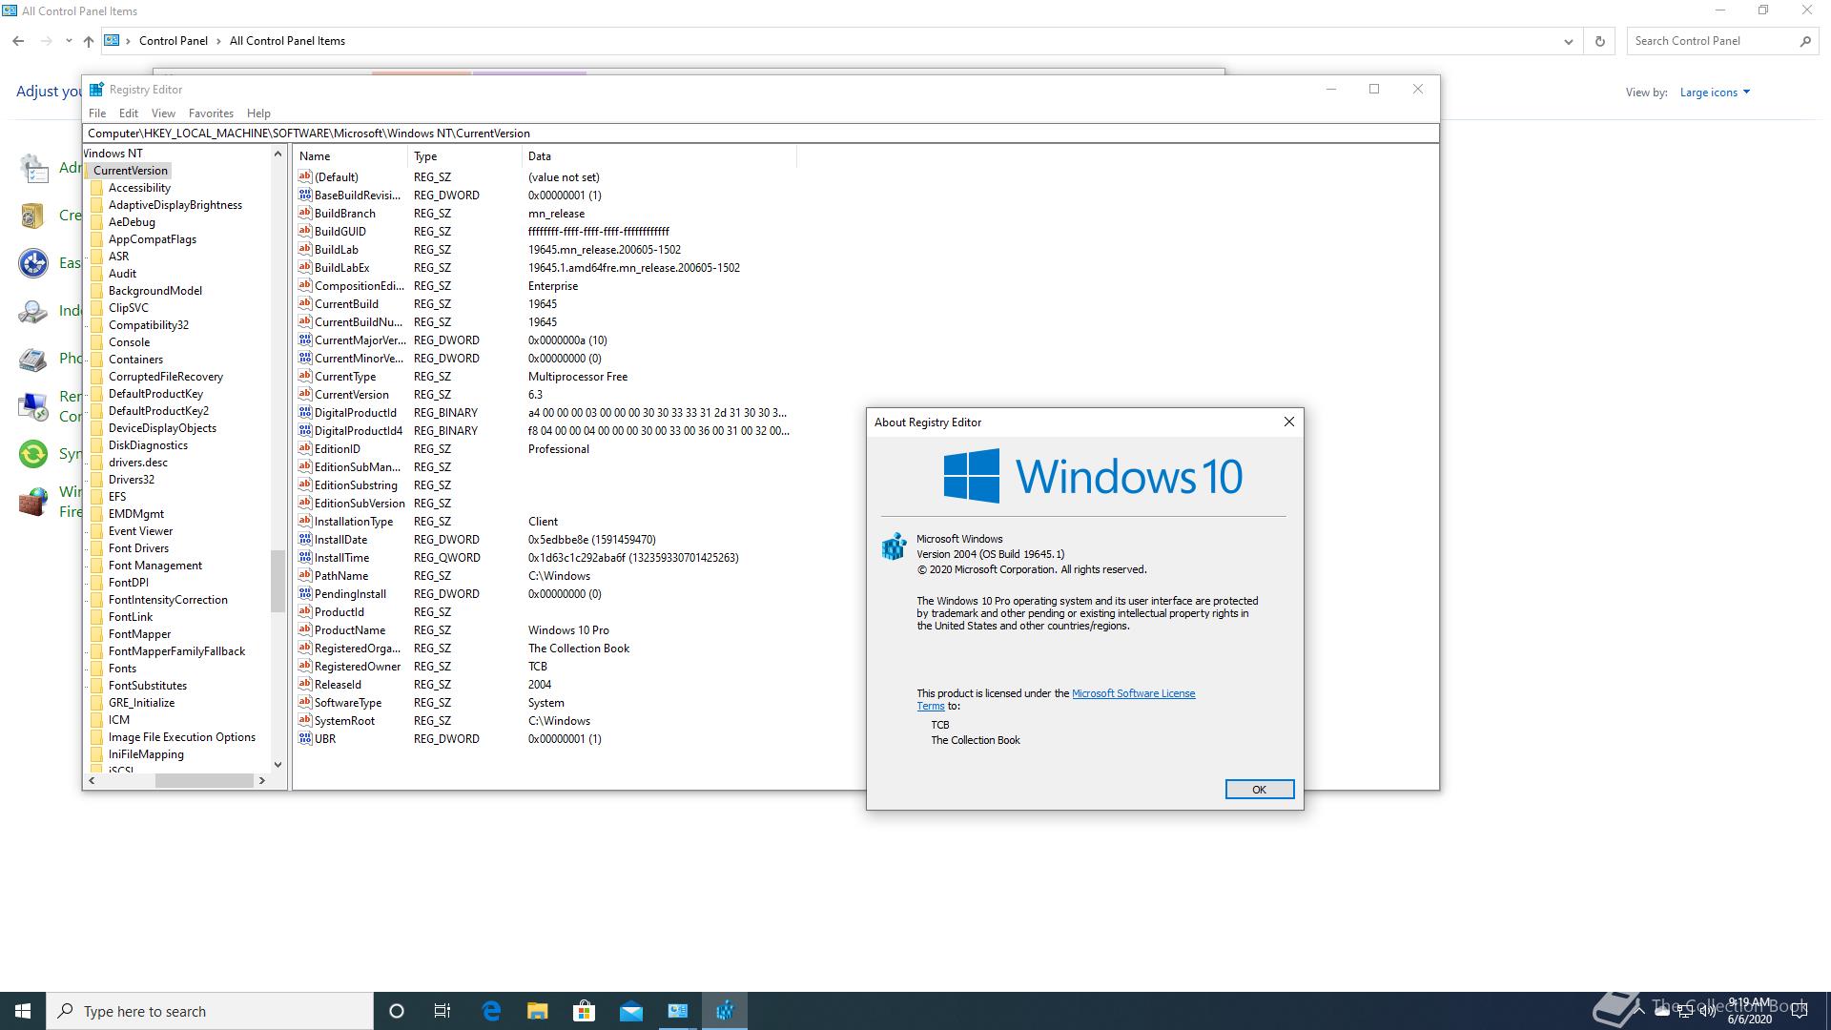This screenshot has width=1831, height=1030.
Task: Click the Search Control Panel field
Action: [1713, 41]
